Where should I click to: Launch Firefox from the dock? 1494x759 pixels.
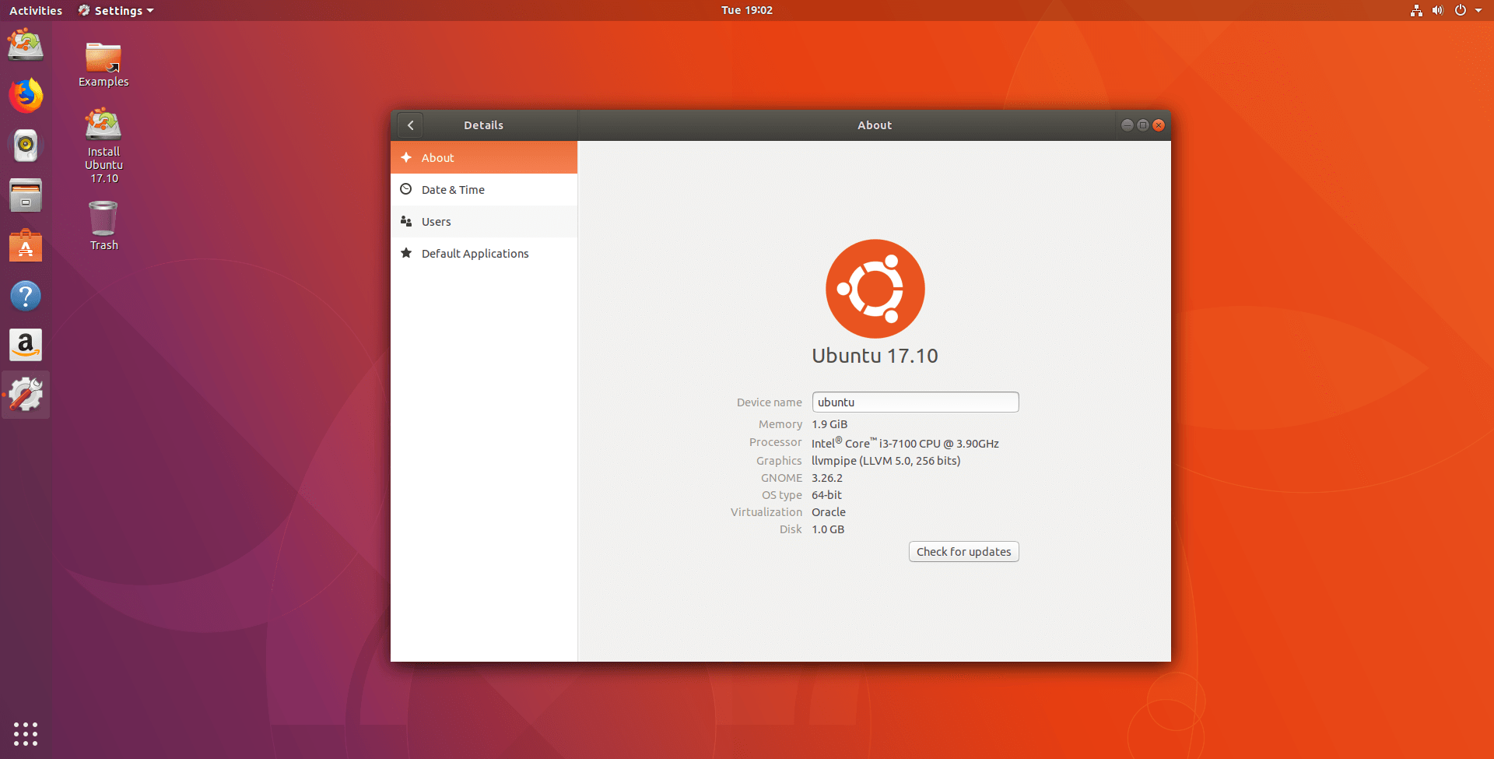pyautogui.click(x=26, y=95)
